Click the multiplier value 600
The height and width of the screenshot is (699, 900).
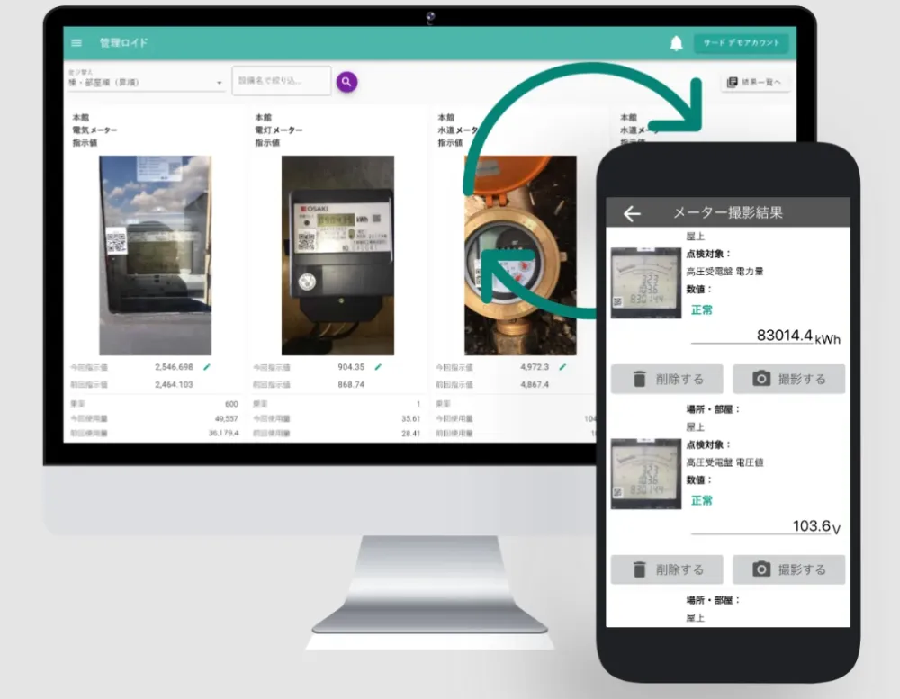[x=231, y=404]
